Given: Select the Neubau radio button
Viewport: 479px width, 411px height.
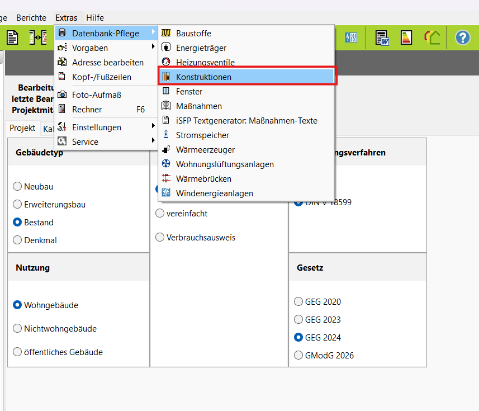Looking at the screenshot, I should 17,186.
